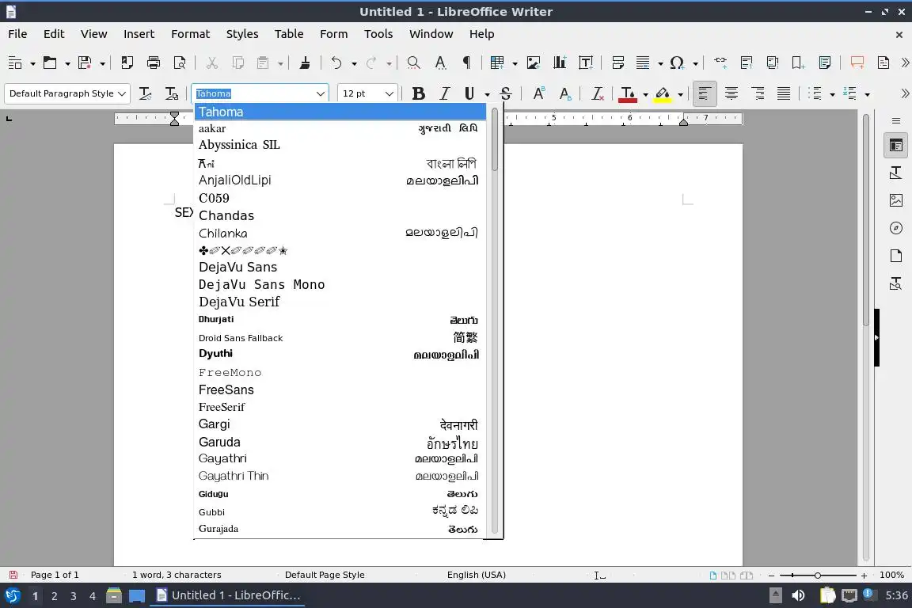The height and width of the screenshot is (608, 912).
Task: Toggle Bold formatting
Action: pyautogui.click(x=418, y=93)
